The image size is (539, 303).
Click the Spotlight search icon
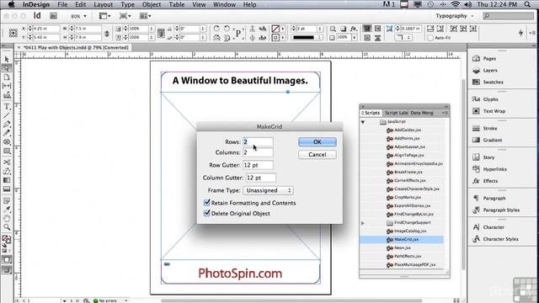(x=527, y=4)
